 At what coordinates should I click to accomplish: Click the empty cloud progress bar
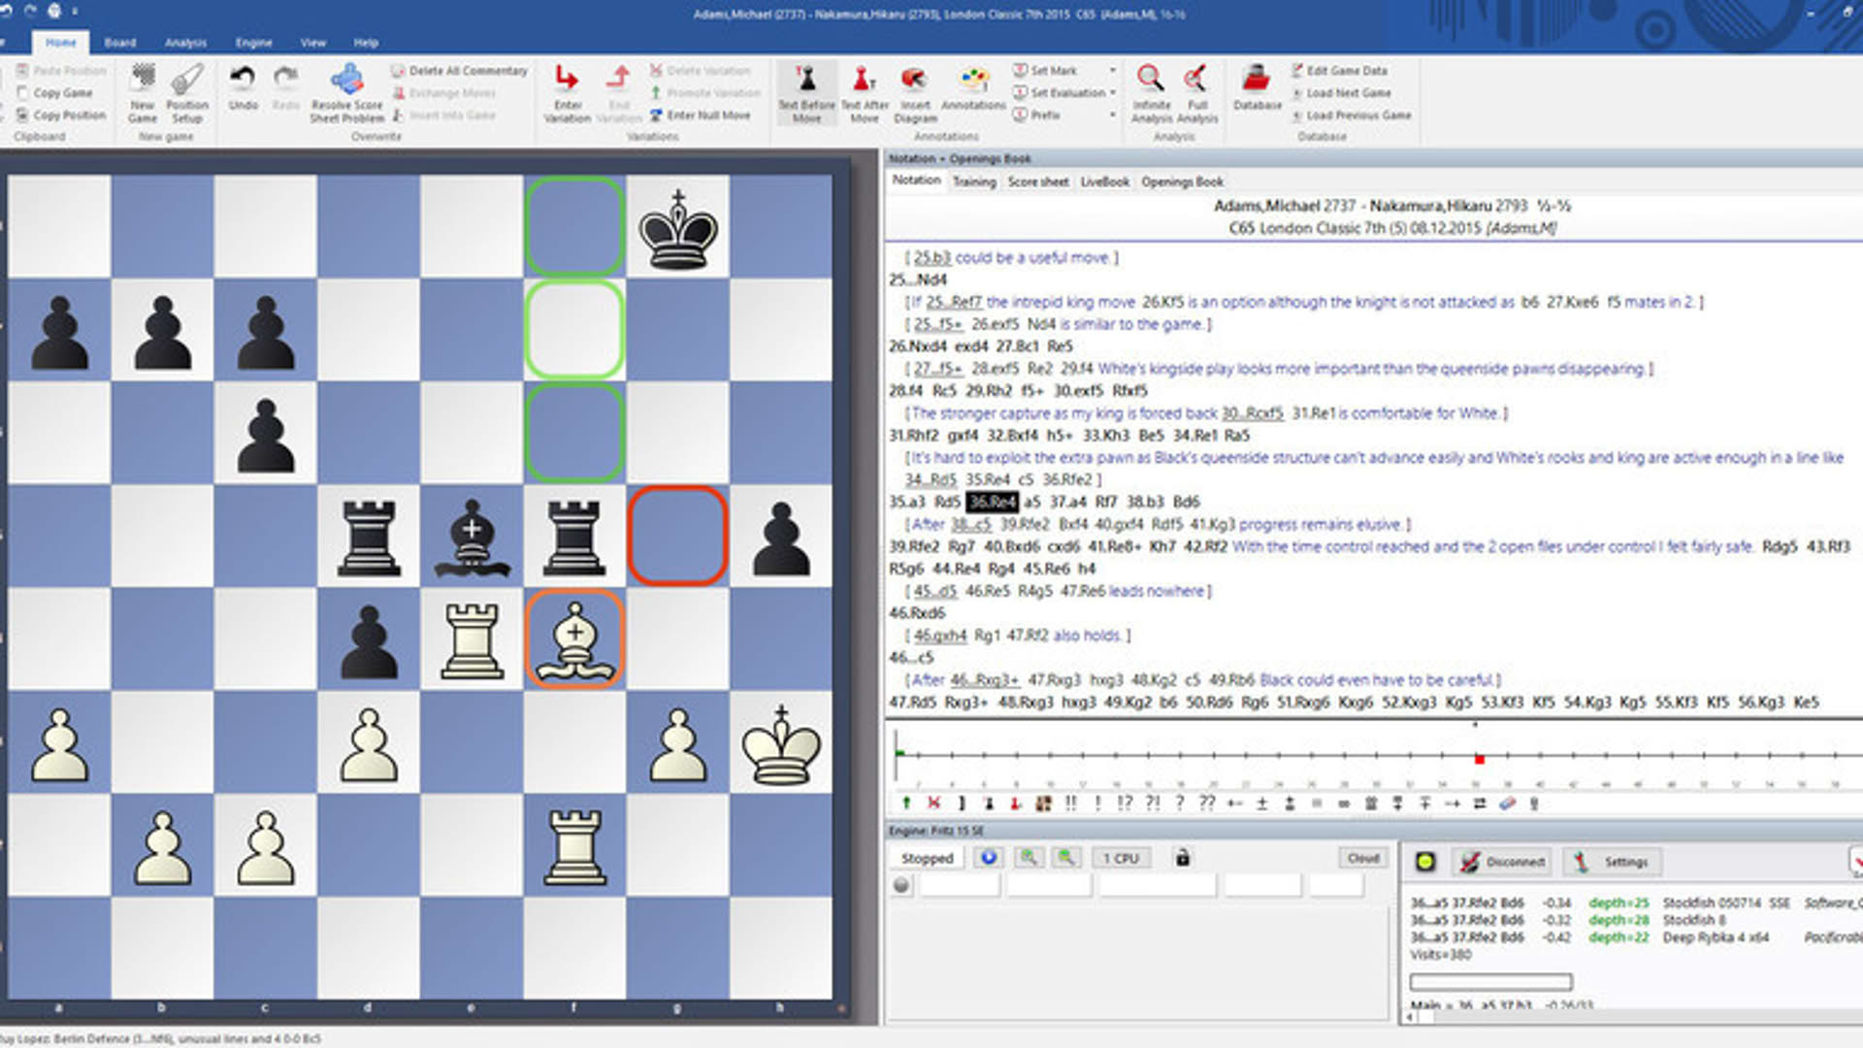[x=1490, y=982]
